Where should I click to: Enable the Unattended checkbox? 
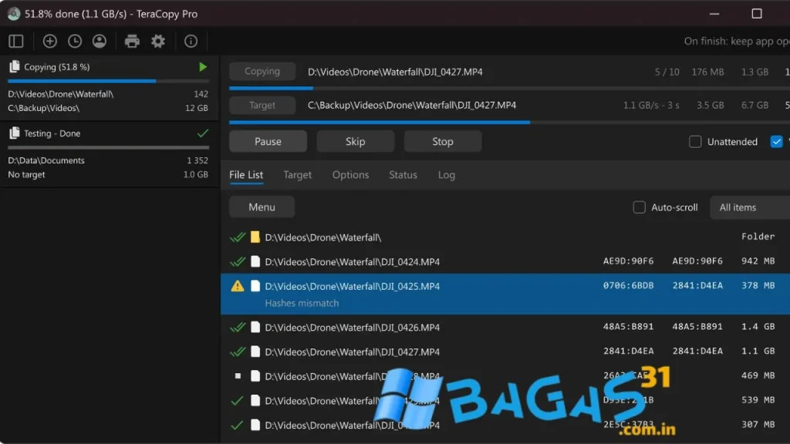pos(695,142)
